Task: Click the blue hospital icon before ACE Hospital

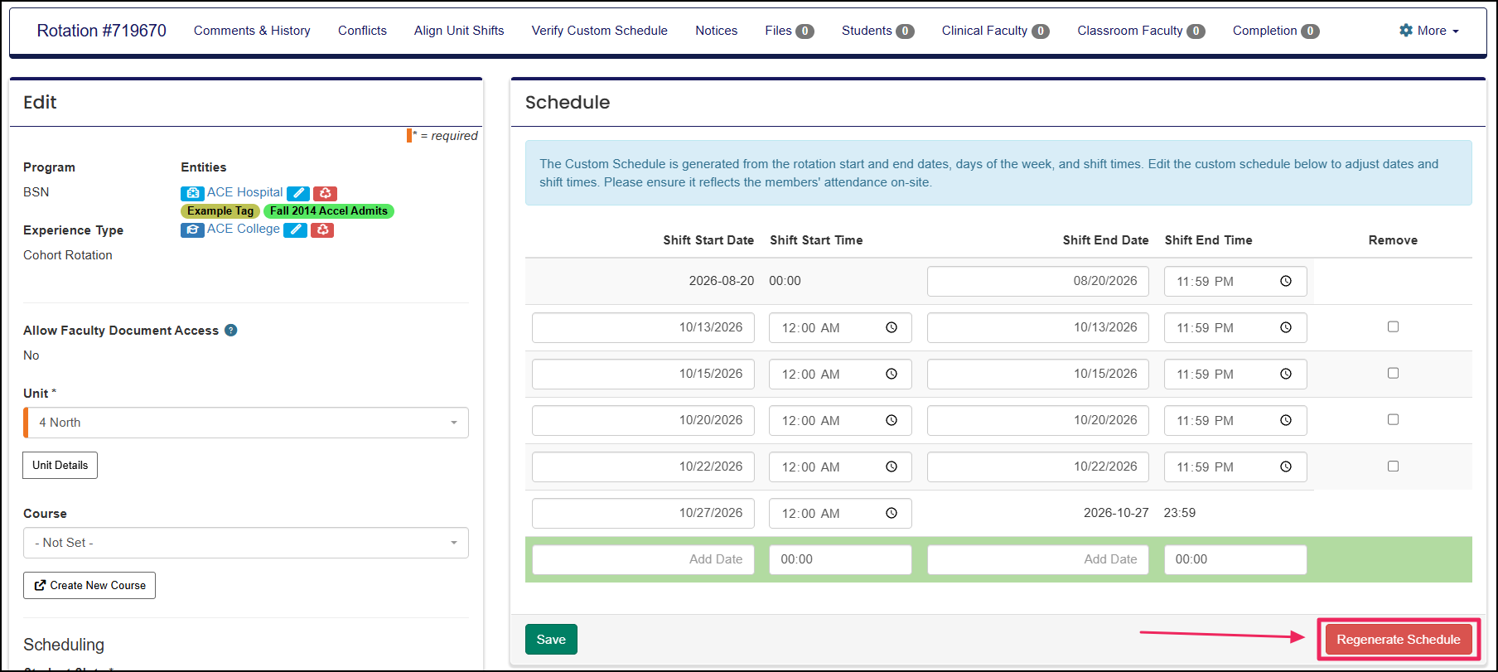Action: (x=192, y=193)
